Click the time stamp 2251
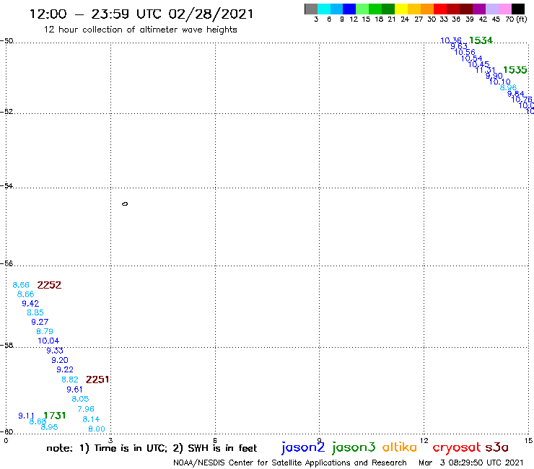 pos(97,380)
